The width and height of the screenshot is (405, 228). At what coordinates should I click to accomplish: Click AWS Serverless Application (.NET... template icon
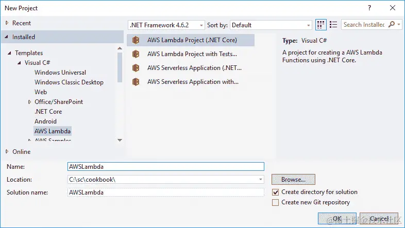(x=136, y=68)
